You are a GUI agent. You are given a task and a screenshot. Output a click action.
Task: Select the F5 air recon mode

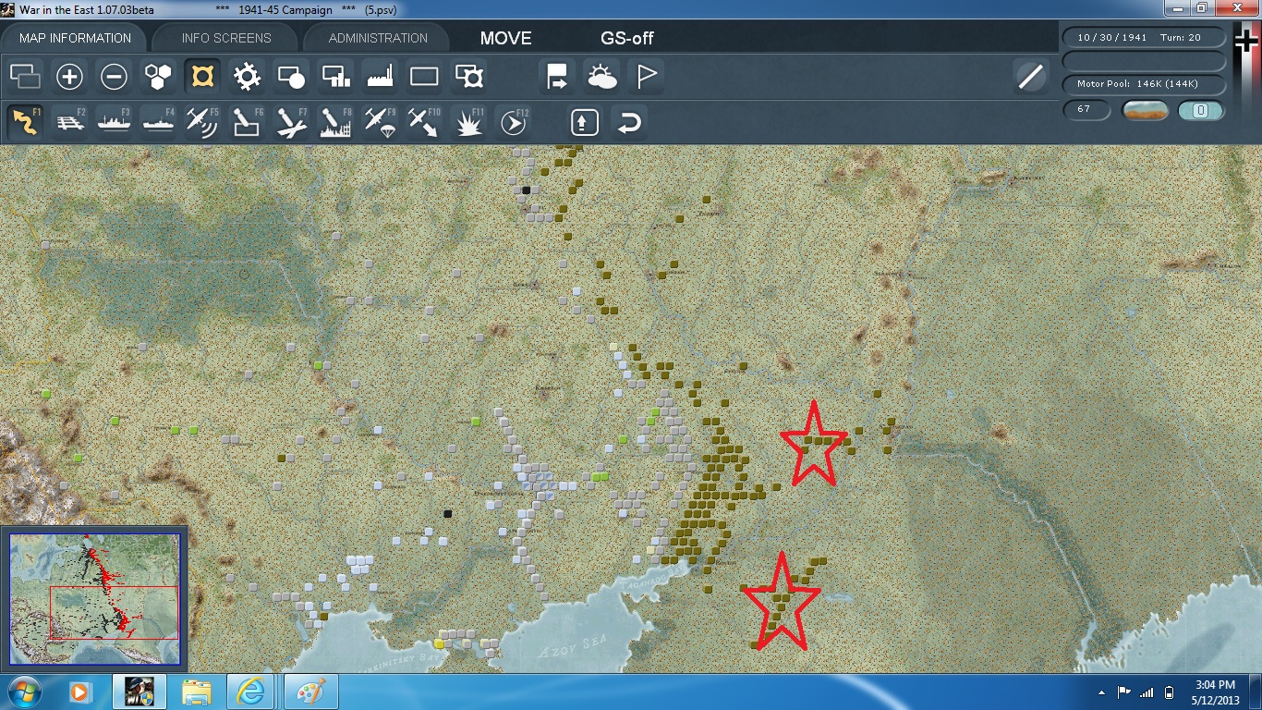pos(202,122)
